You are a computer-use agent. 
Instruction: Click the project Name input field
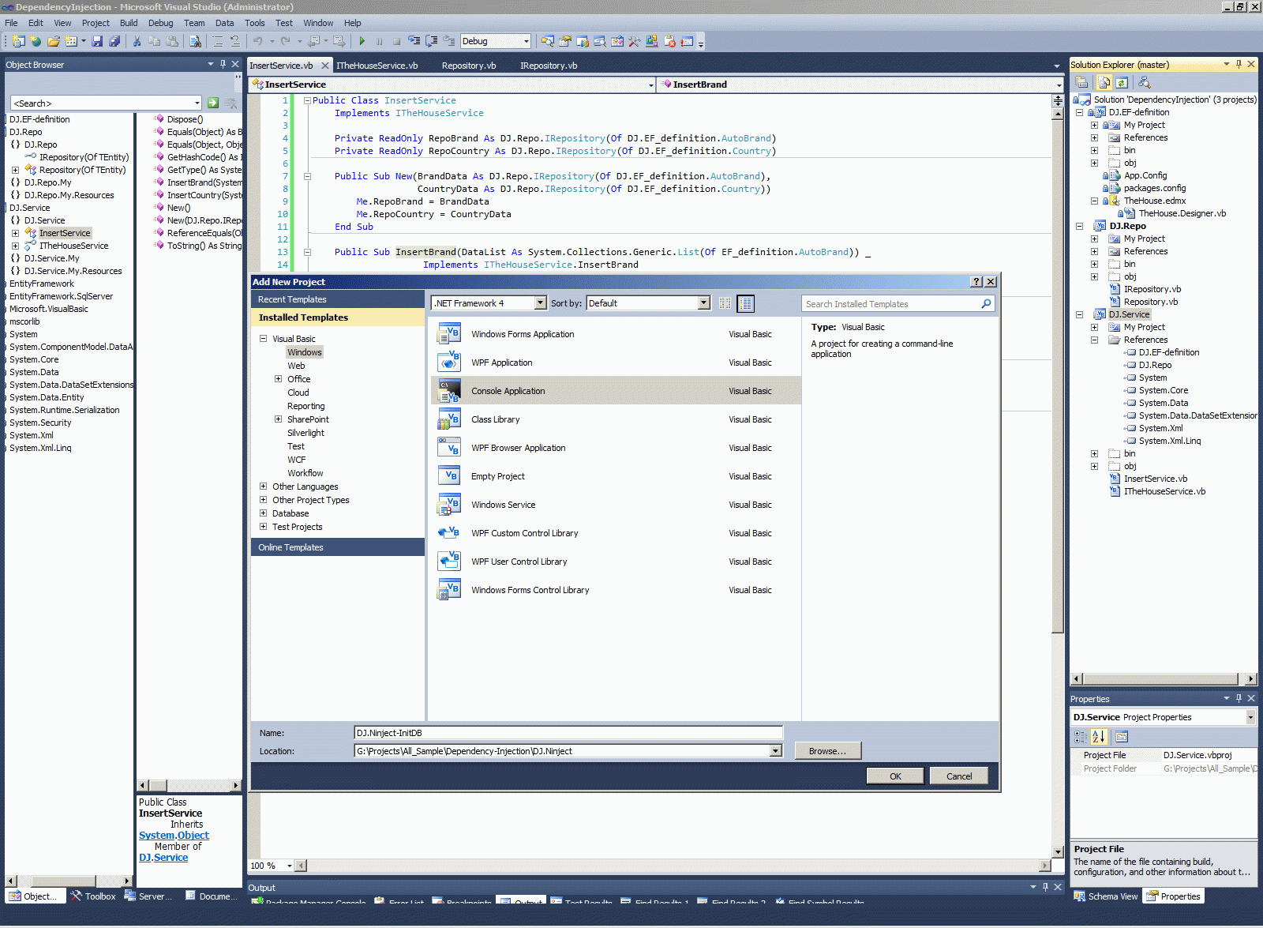pyautogui.click(x=568, y=733)
